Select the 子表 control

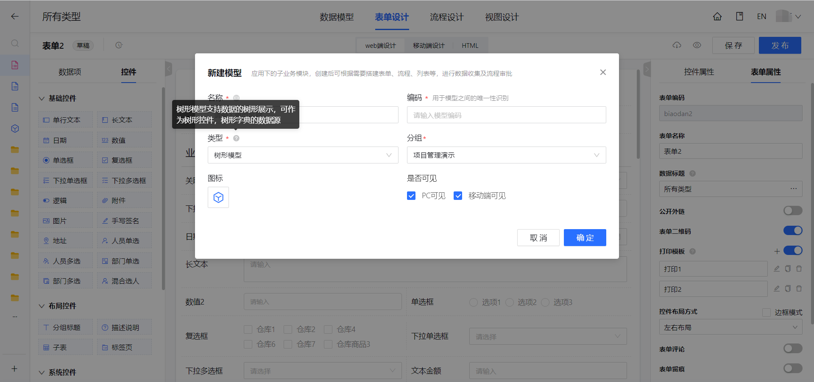click(x=65, y=347)
